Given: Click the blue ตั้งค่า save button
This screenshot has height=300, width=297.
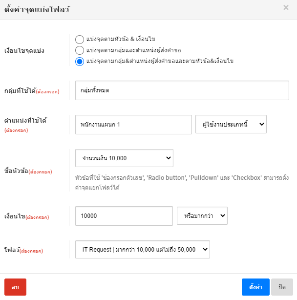Looking at the screenshot, I should 255,287.
